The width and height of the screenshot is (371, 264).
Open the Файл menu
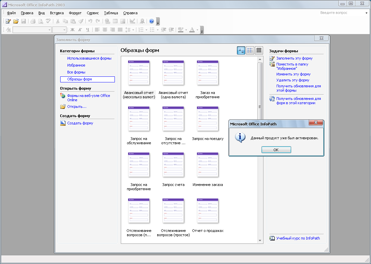tap(11, 13)
